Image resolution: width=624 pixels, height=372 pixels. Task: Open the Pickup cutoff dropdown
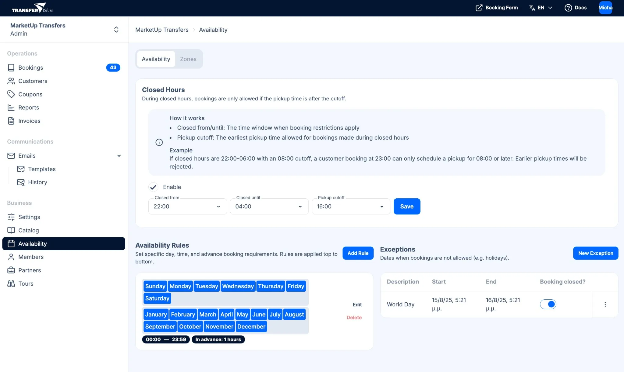coord(381,206)
